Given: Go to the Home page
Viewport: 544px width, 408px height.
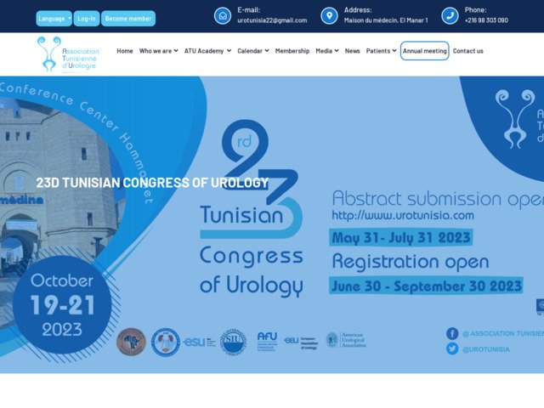Looking at the screenshot, I should [x=125, y=51].
